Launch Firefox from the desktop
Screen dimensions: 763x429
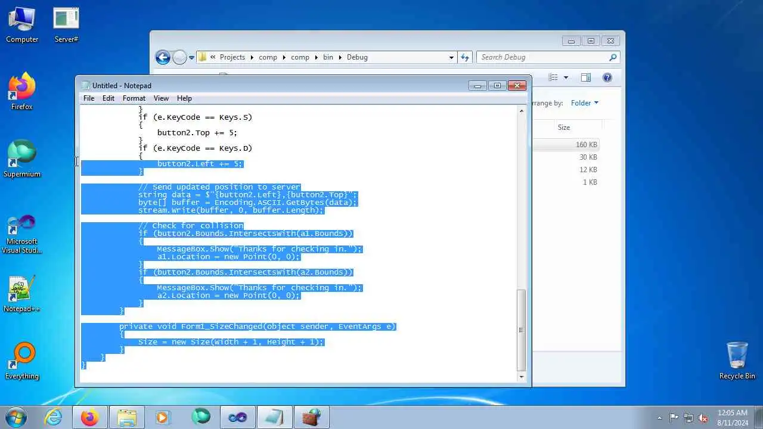coord(22,92)
